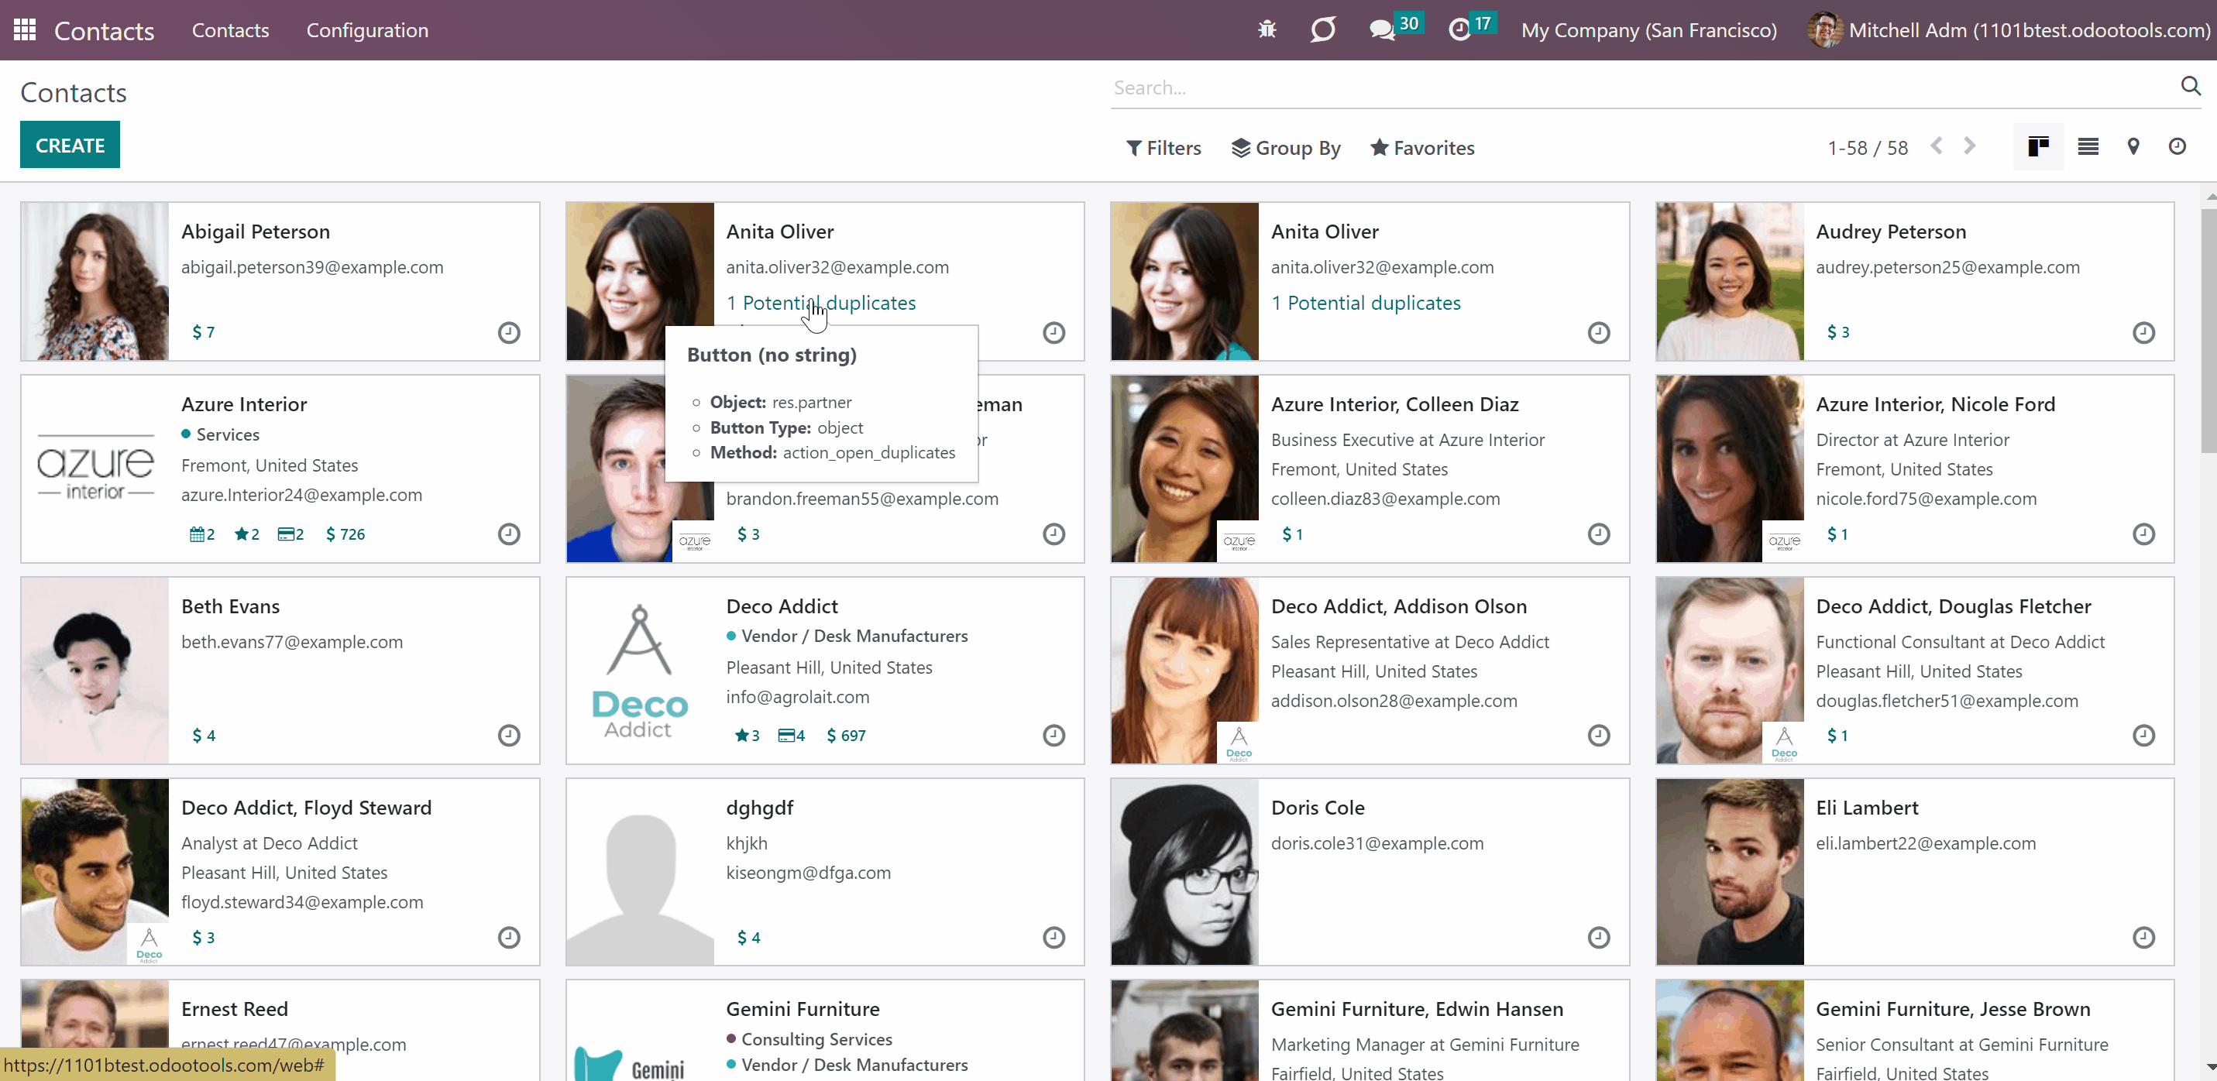Click the search magnifier icon
2217x1081 pixels.
[2191, 86]
